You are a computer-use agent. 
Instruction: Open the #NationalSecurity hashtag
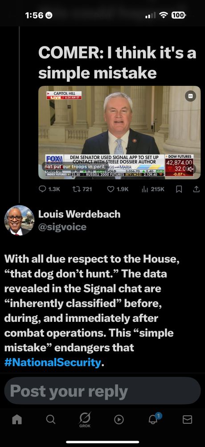tap(53, 363)
